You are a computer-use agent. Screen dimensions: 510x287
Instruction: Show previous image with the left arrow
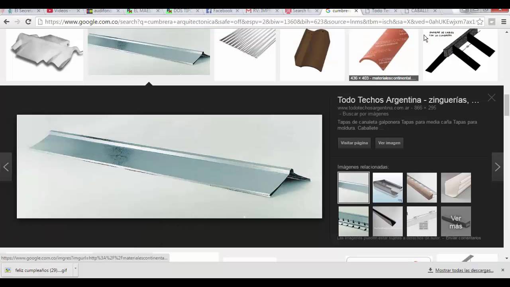[x=6, y=167]
